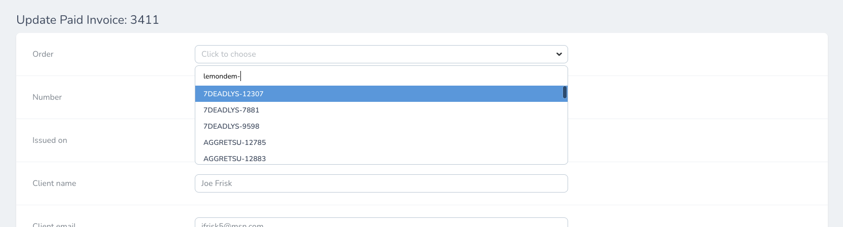843x227 pixels.
Task: Click the 'Client name' field label
Action: coord(54,183)
